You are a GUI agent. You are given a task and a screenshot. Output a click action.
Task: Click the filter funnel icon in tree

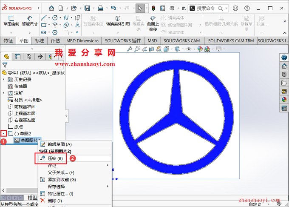click(5, 65)
